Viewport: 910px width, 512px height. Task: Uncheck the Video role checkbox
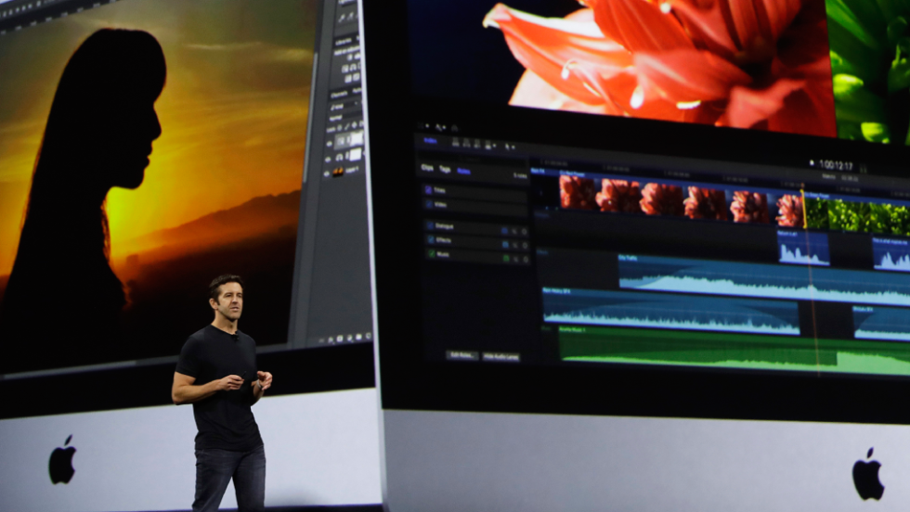coord(428,204)
